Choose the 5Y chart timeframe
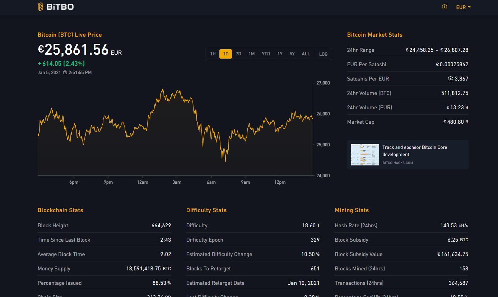 292,54
